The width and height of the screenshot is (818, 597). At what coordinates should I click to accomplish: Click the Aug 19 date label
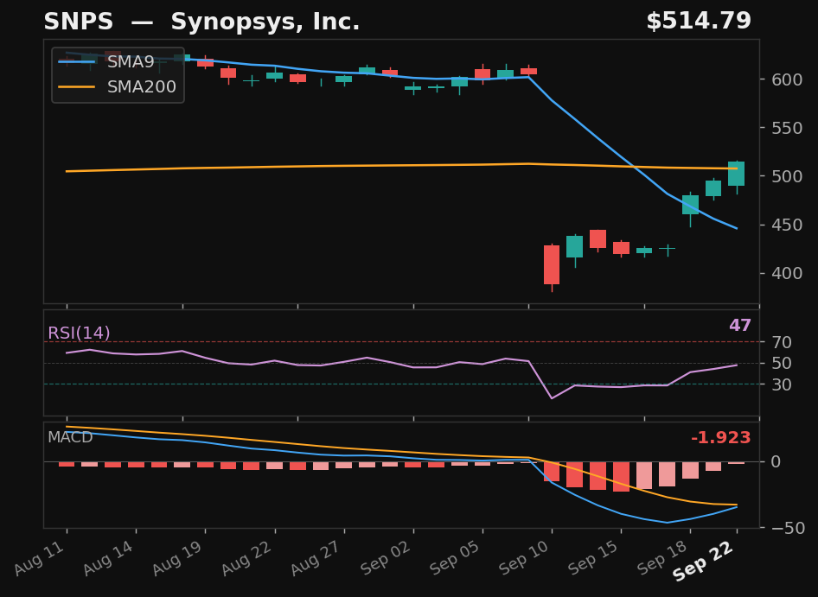178,558
